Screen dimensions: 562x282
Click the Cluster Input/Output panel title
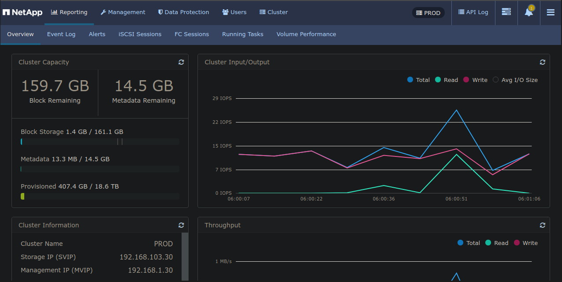click(237, 62)
